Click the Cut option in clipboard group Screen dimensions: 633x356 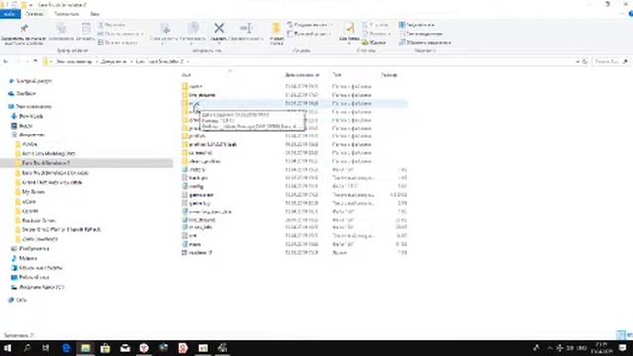coord(112,25)
